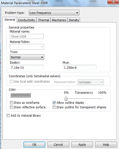The height and width of the screenshot is (149, 119).
Task: Open Help for material parameters
Action: (106, 145)
